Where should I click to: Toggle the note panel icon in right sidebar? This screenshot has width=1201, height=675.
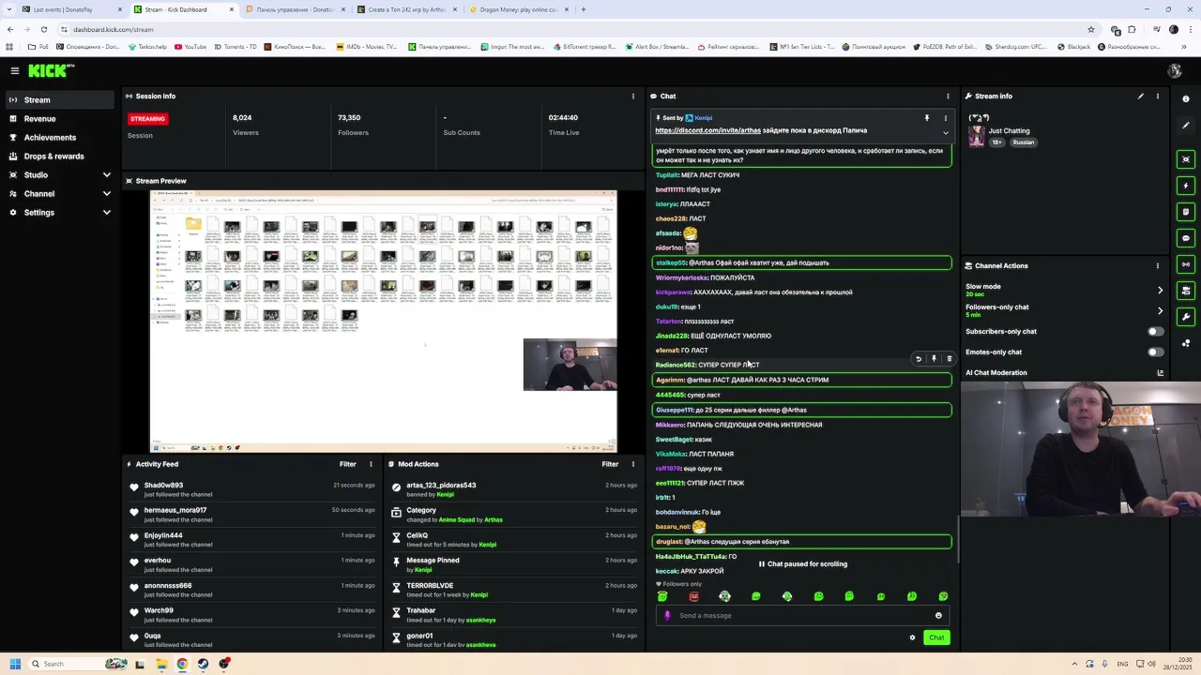point(1186,212)
